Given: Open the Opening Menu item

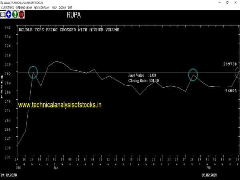Looking at the screenshot, I should (x=24, y=8).
